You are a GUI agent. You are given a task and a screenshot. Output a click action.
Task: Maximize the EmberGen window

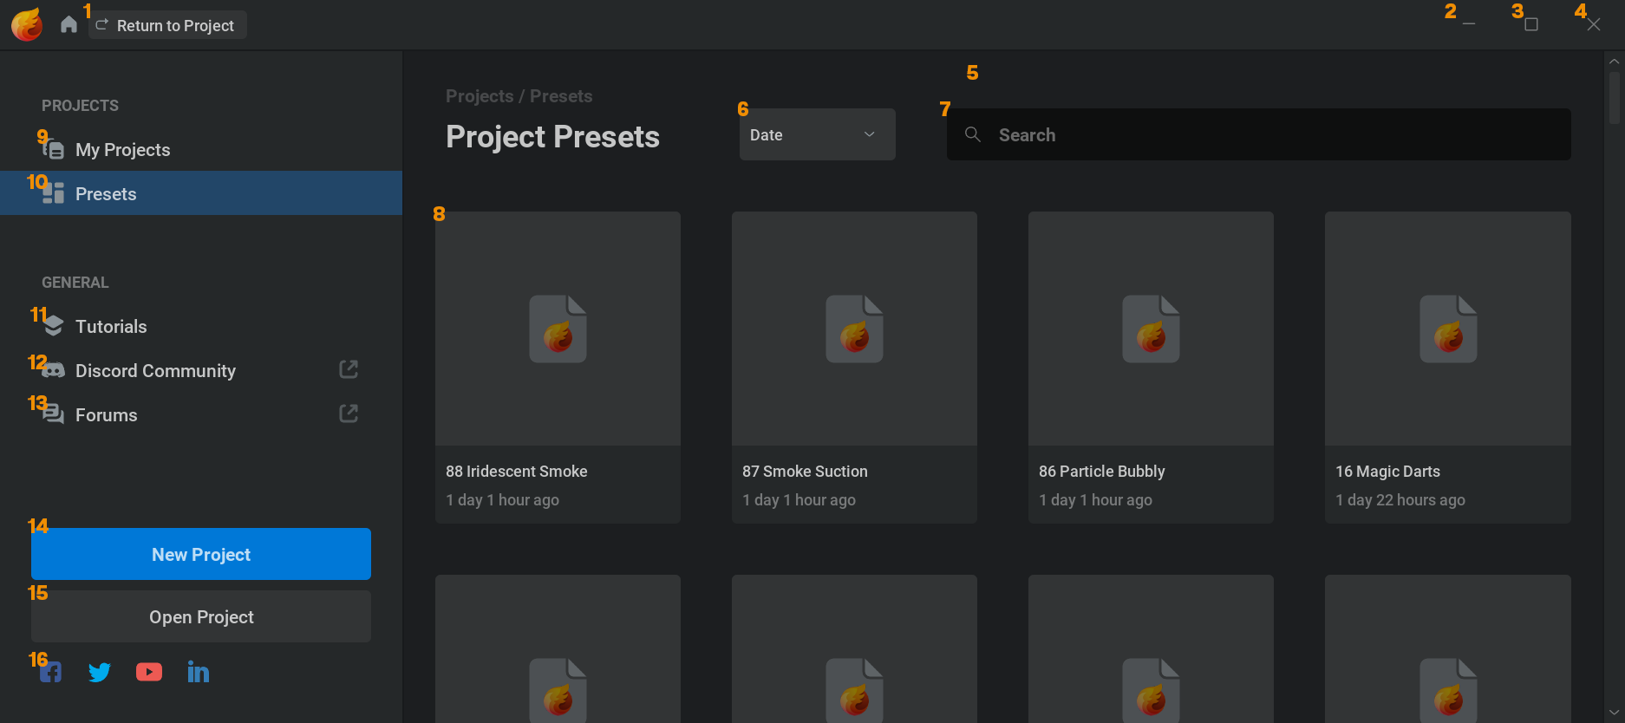tap(1531, 24)
